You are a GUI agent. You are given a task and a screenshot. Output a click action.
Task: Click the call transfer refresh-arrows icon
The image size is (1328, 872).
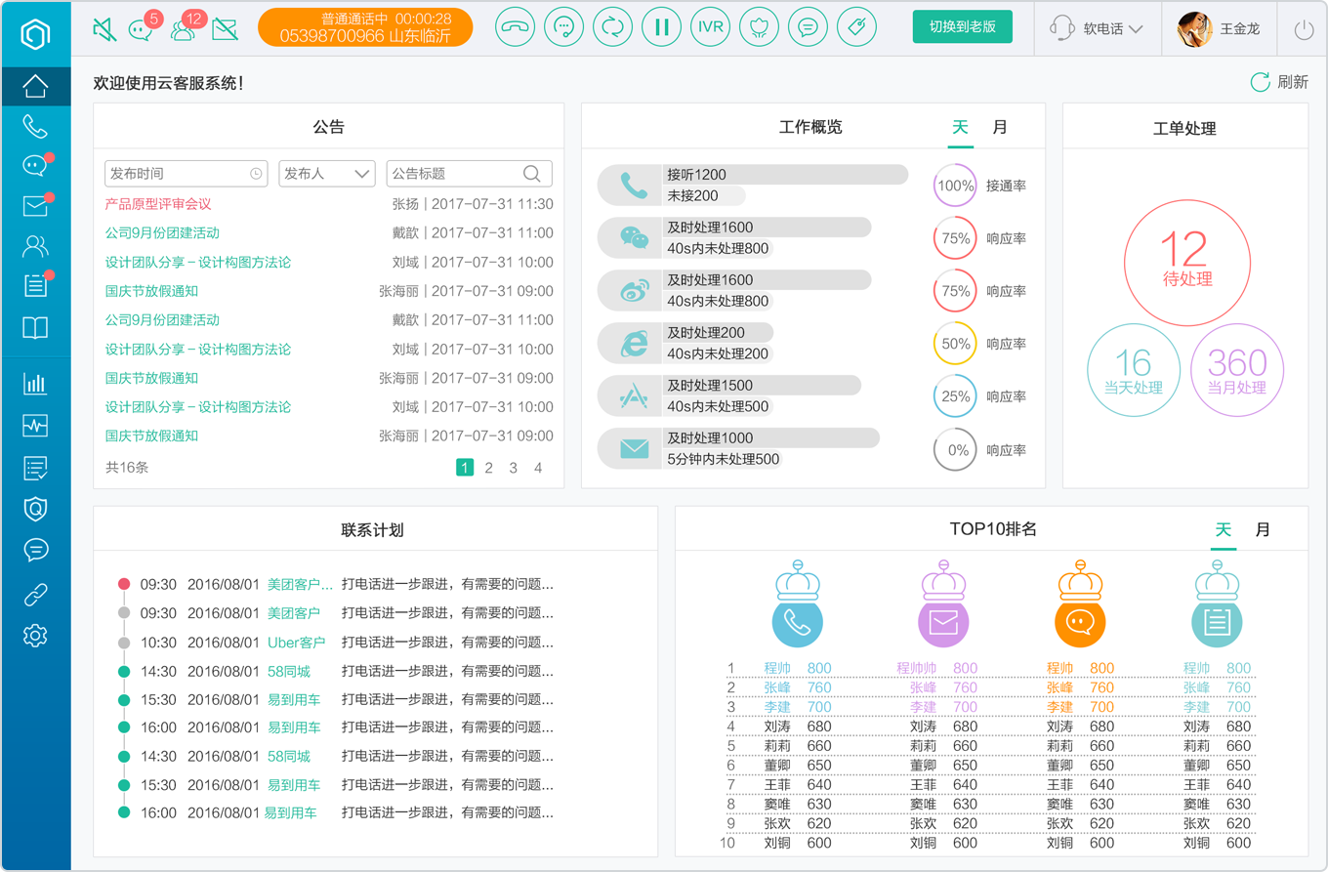click(612, 27)
